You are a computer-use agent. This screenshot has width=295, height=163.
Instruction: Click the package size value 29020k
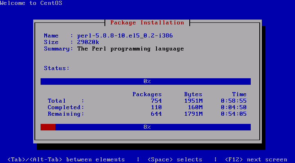click(88, 42)
